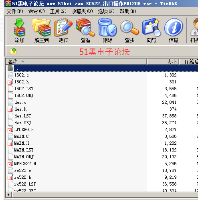Click the Find (查找) magnifier icon
The image size is (198, 200).
[x=129, y=28]
